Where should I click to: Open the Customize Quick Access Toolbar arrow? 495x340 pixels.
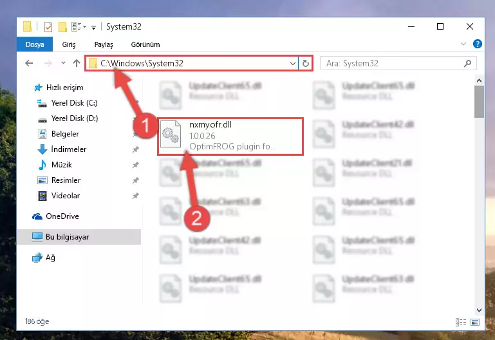point(93,28)
